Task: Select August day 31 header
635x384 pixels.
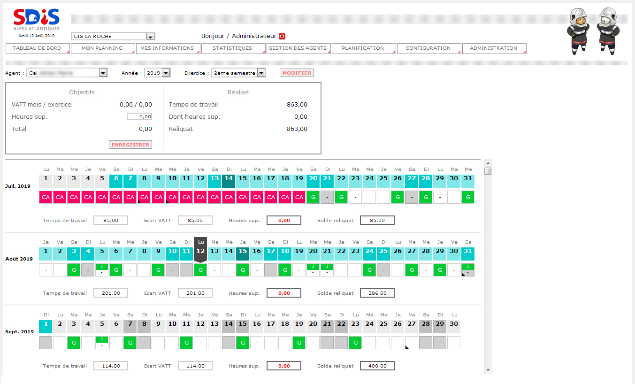Action: pyautogui.click(x=468, y=253)
